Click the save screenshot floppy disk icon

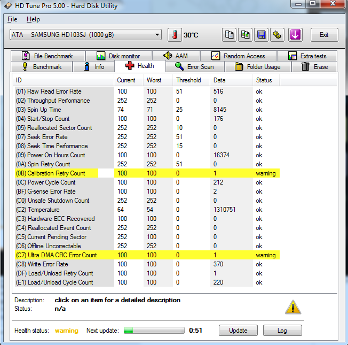tap(261, 35)
